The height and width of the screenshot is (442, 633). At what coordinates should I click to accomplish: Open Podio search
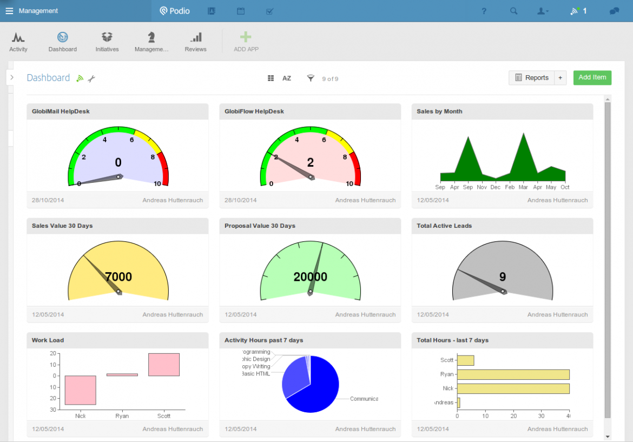513,10
